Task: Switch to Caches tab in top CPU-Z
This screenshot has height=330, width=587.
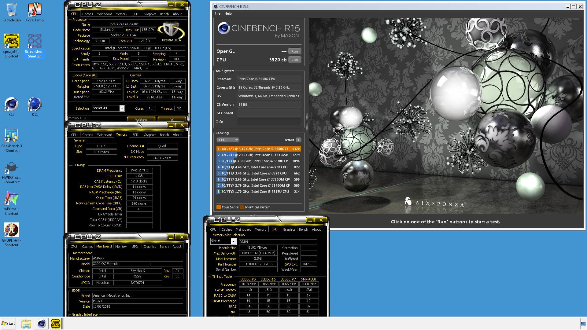Action: coord(87,14)
